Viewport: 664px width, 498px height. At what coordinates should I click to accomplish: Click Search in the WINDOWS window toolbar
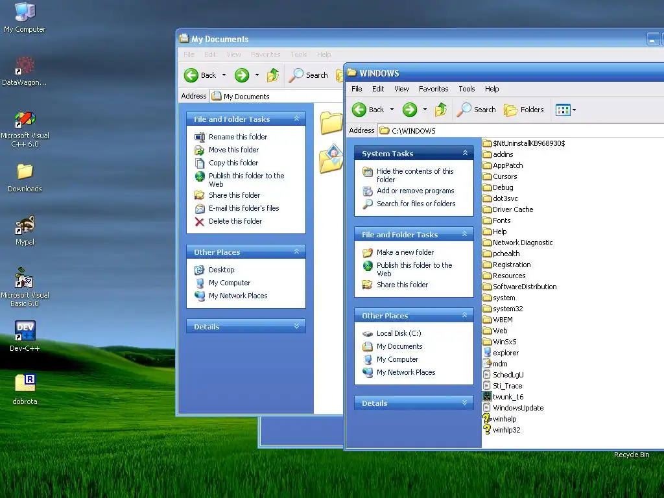click(477, 110)
